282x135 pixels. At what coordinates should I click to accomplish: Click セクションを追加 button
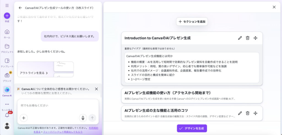coord(192,21)
